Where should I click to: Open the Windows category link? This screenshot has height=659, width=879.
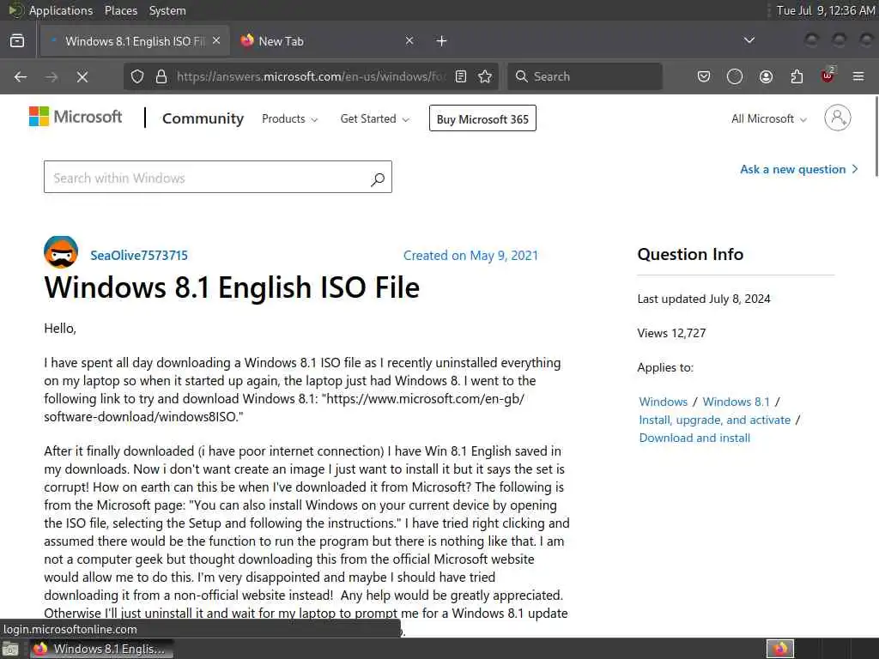[x=664, y=402]
